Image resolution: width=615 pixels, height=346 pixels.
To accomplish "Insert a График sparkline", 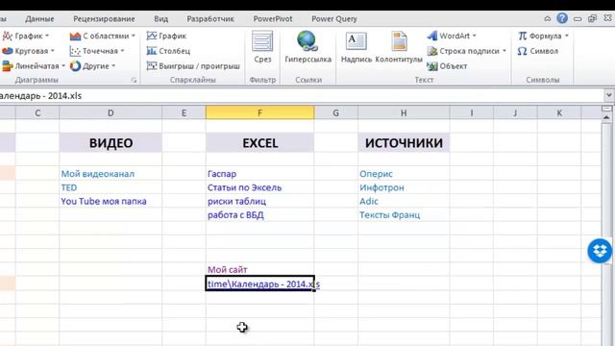I will point(166,36).
